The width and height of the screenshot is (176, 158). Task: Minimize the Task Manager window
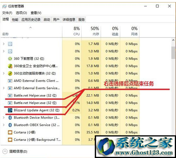coord(145,6)
